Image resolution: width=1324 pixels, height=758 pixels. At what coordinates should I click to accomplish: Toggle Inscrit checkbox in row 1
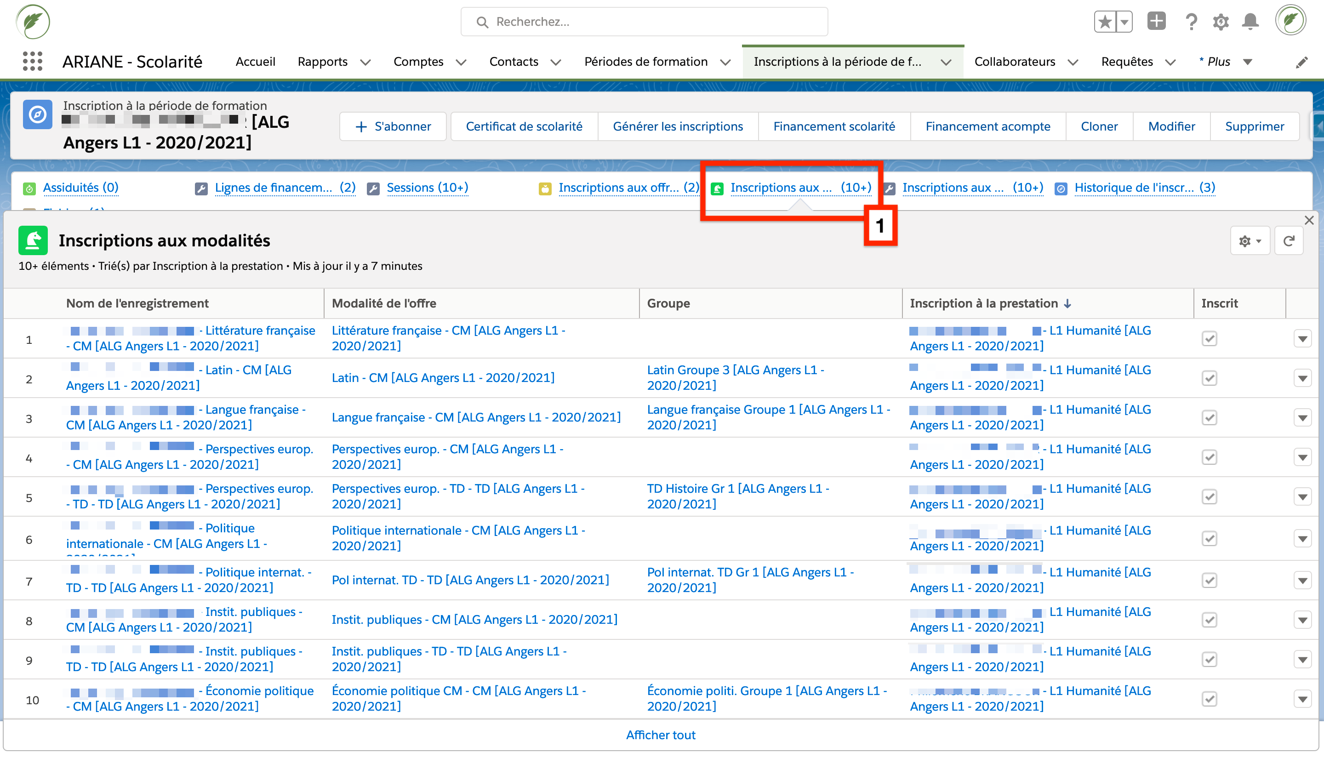(1209, 338)
